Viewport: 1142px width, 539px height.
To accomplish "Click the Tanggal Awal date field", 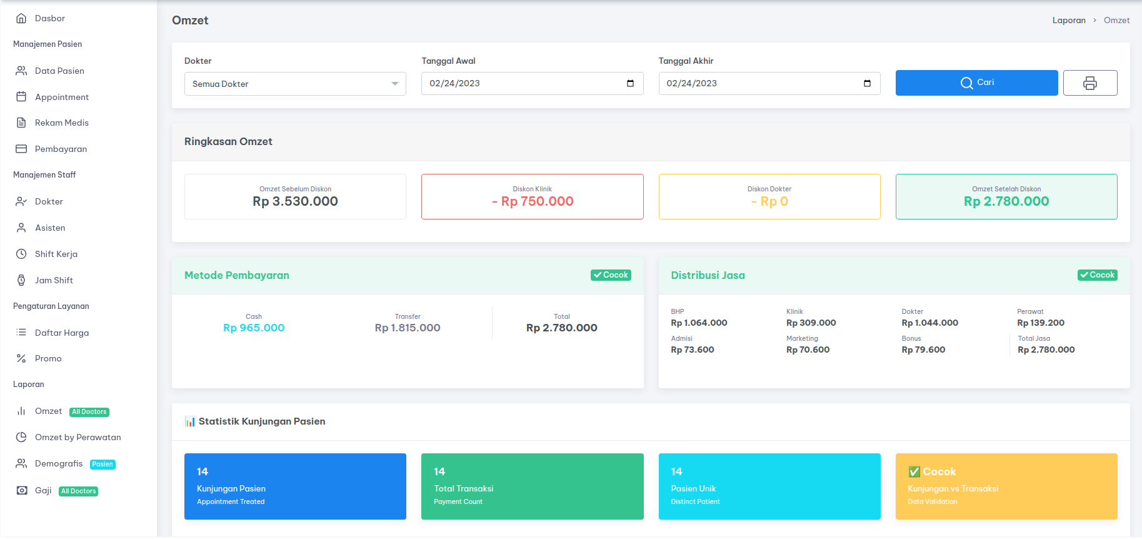I will pos(519,83).
